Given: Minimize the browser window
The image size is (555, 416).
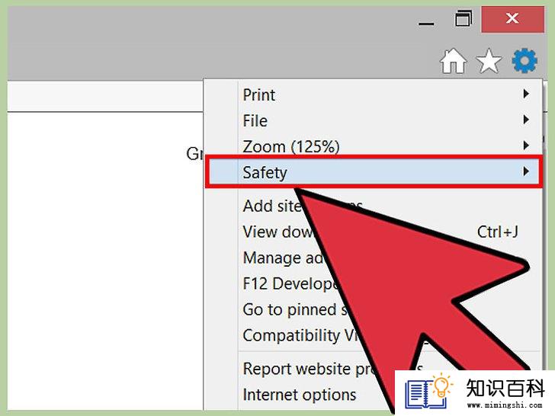Looking at the screenshot, I should (x=426, y=24).
